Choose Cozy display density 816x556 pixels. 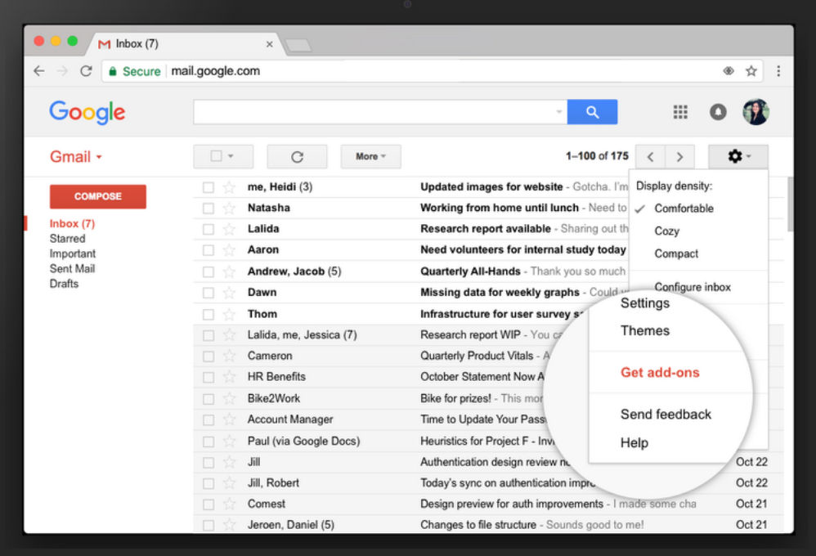(666, 231)
